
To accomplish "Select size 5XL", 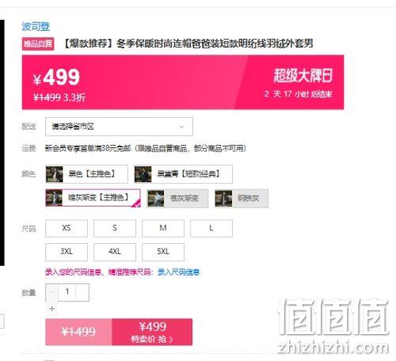I will click(x=163, y=252).
